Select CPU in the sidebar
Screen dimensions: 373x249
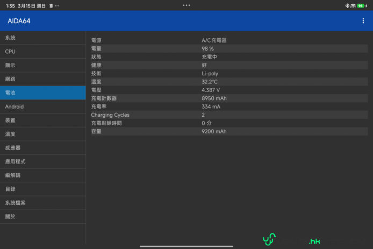pyautogui.click(x=42, y=52)
